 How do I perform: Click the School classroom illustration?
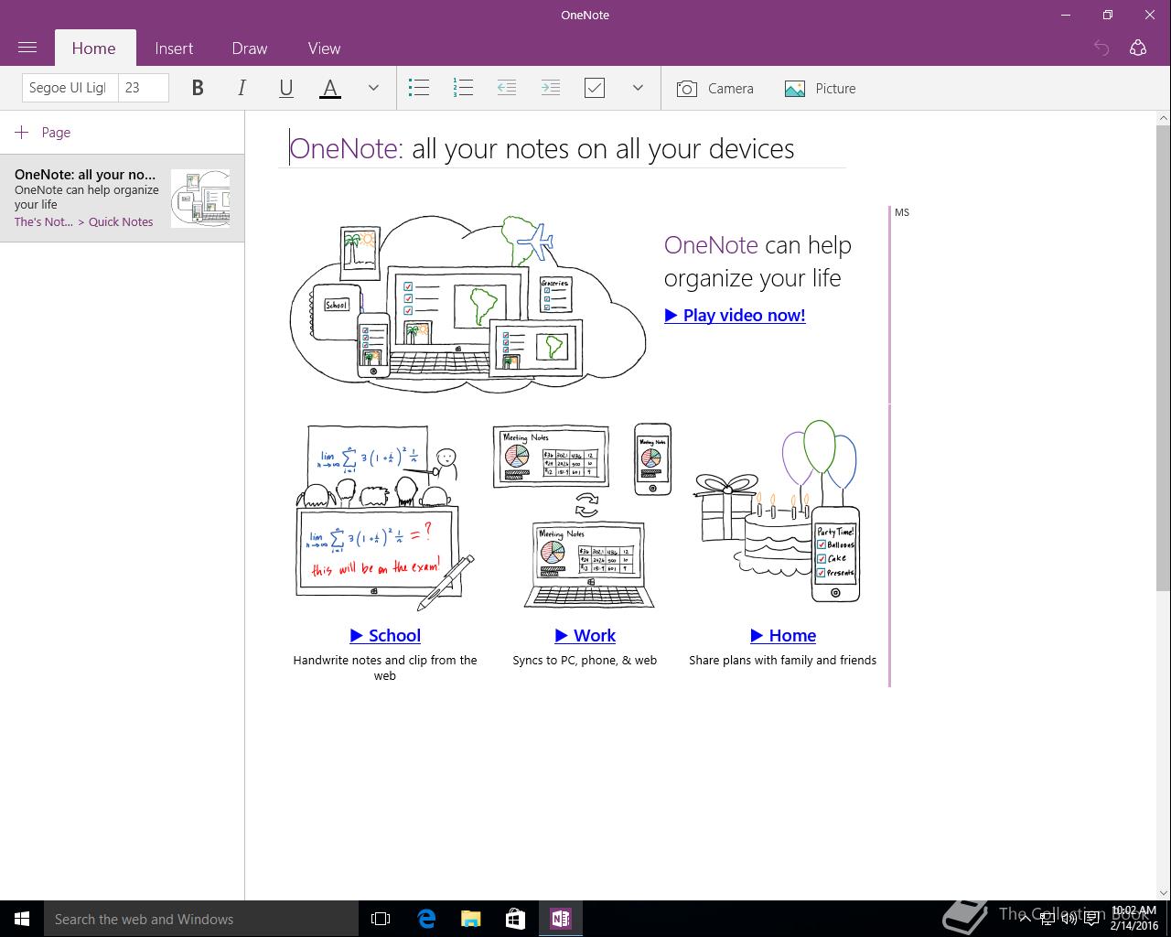coord(385,517)
